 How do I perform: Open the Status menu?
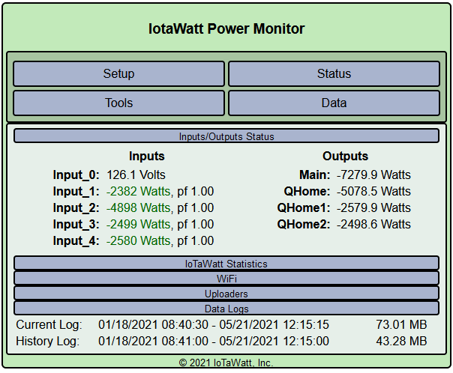[334, 73]
